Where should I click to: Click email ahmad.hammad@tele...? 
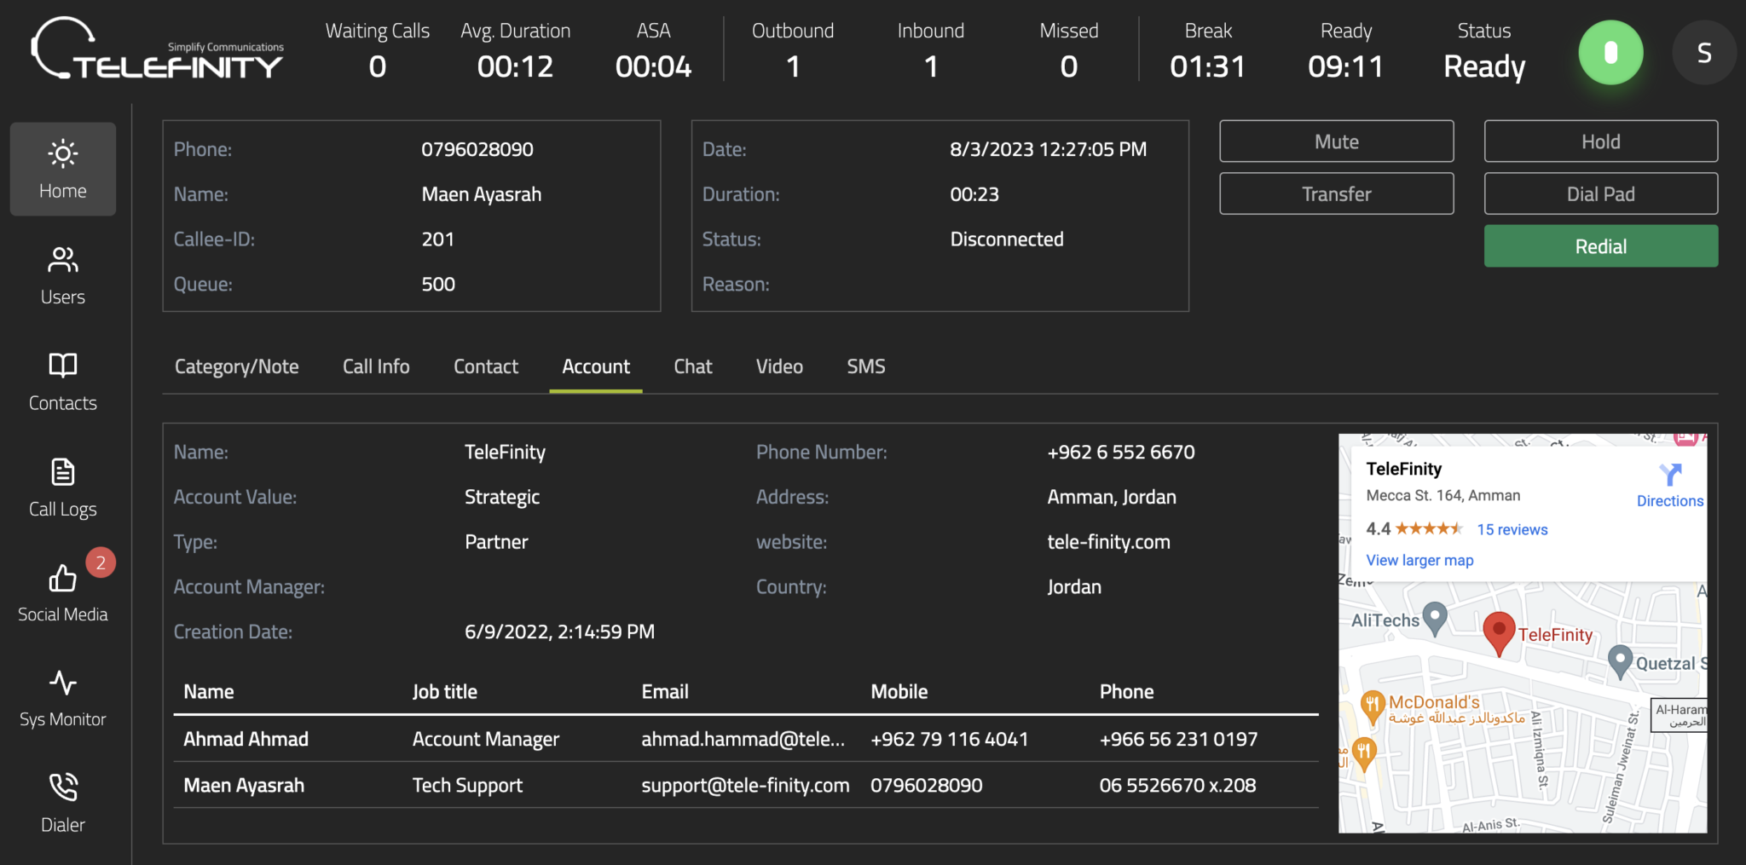pos(743,739)
